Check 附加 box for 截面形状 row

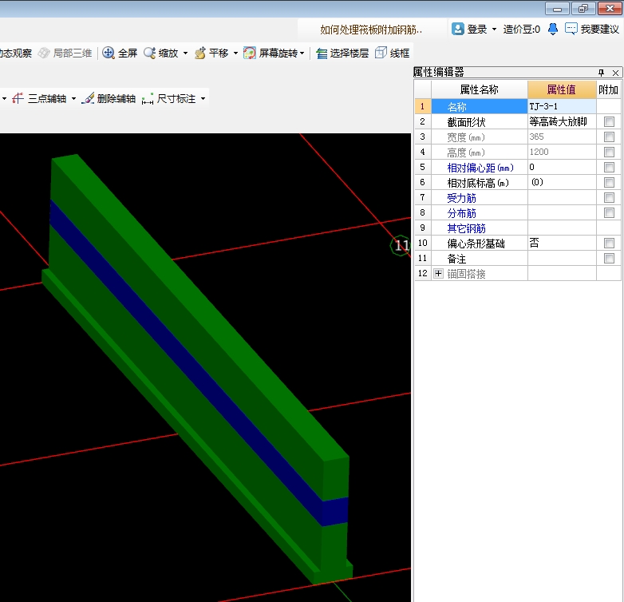(x=609, y=122)
